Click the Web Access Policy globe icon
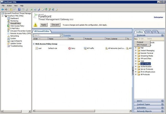The image size is (166, 114). click(8, 26)
